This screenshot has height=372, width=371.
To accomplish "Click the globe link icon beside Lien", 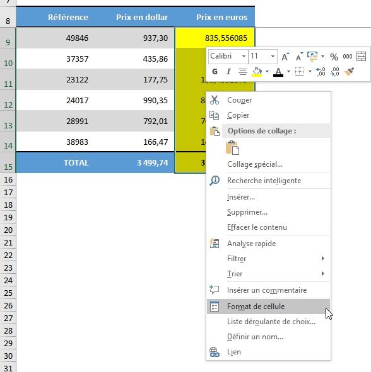I will (215, 352).
